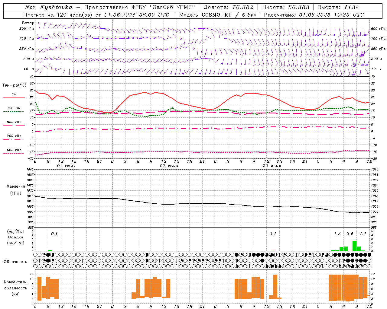The image size is (387, 309).
Task: Click the "(мм/1ч.)" unit label
Action: point(15,243)
